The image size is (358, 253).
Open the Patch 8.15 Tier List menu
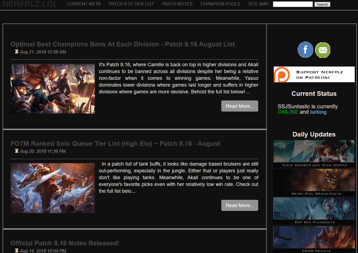[x=131, y=4]
